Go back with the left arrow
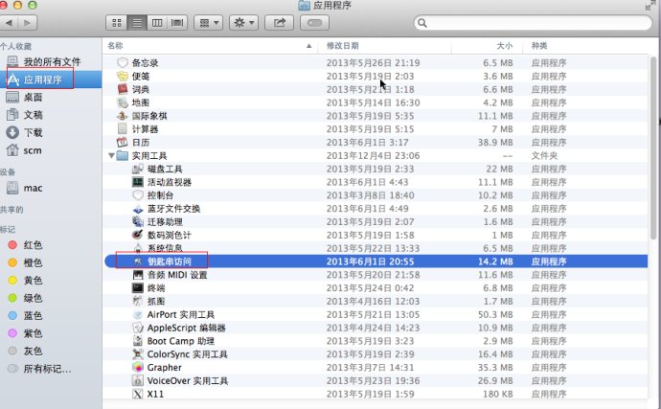This screenshot has height=409, width=661. (x=9, y=23)
